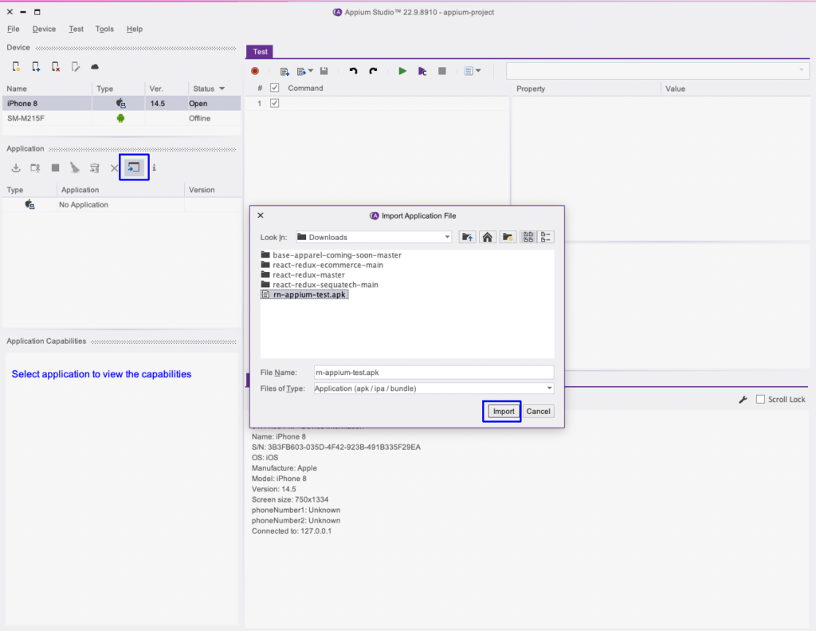Click the save test floppy disk icon
This screenshot has width=816, height=631.
pos(324,71)
